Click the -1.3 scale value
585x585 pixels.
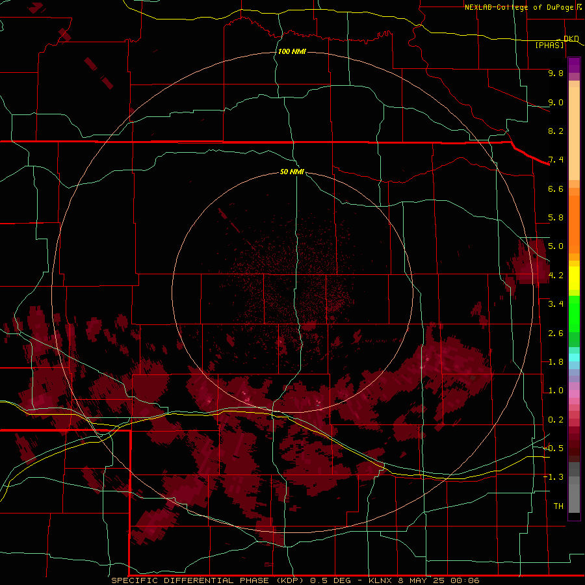pyautogui.click(x=553, y=477)
